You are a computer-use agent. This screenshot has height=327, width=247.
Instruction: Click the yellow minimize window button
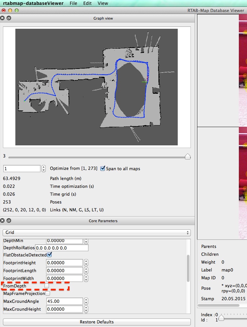pyautogui.click(x=10, y=10)
